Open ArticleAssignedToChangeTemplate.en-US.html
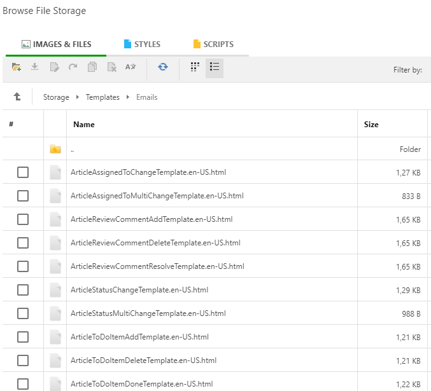431x391 pixels. 148,172
